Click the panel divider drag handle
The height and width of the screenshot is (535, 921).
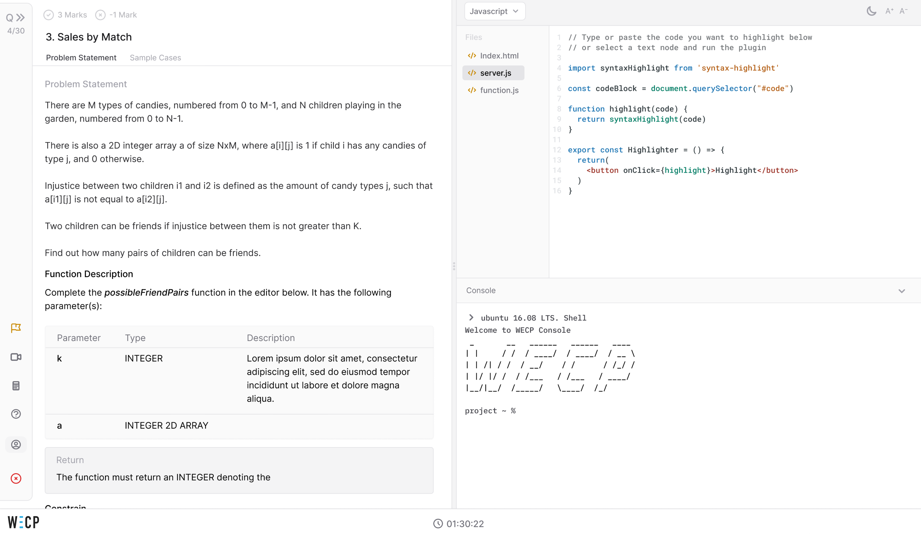454,266
